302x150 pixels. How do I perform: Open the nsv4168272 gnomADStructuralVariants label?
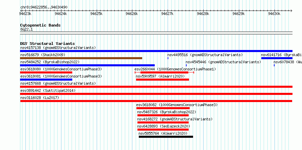pyautogui.click(x=175, y=119)
